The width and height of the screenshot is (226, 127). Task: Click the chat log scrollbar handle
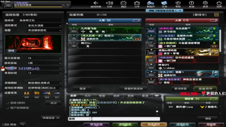pyautogui.click(x=157, y=111)
